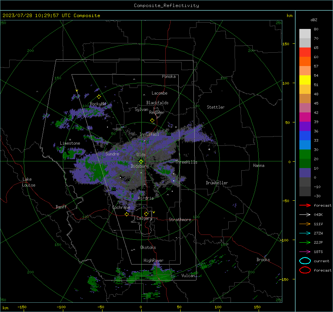Click the yellow radar marker at Didsbury
This screenshot has width=333, height=312.
[141, 162]
